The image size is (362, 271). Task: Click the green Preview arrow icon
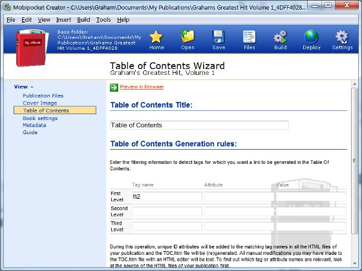click(114, 87)
